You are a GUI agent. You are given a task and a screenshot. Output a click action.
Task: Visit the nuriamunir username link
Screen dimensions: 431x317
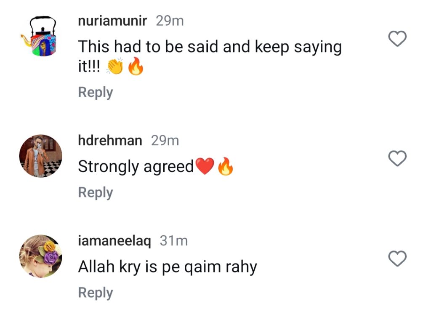pos(112,21)
